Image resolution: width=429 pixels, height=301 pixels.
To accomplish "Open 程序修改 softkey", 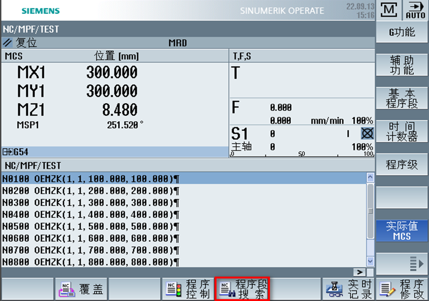I will (x=402, y=289).
